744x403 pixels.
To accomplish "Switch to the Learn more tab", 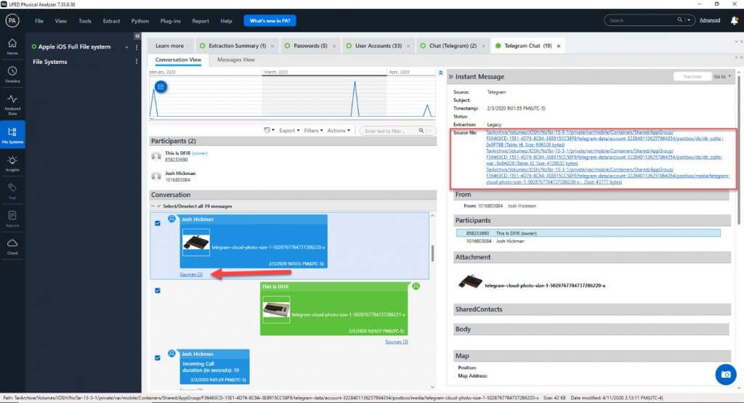I will (x=169, y=46).
